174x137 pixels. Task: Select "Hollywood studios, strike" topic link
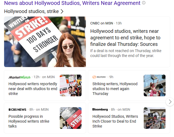pyautogui.click(x=31, y=11)
